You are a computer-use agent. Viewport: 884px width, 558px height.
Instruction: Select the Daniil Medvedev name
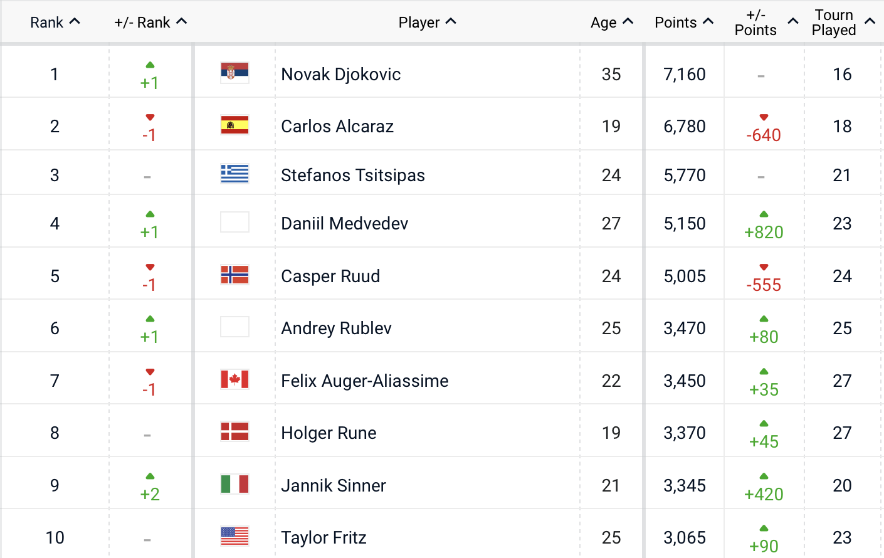(x=344, y=224)
